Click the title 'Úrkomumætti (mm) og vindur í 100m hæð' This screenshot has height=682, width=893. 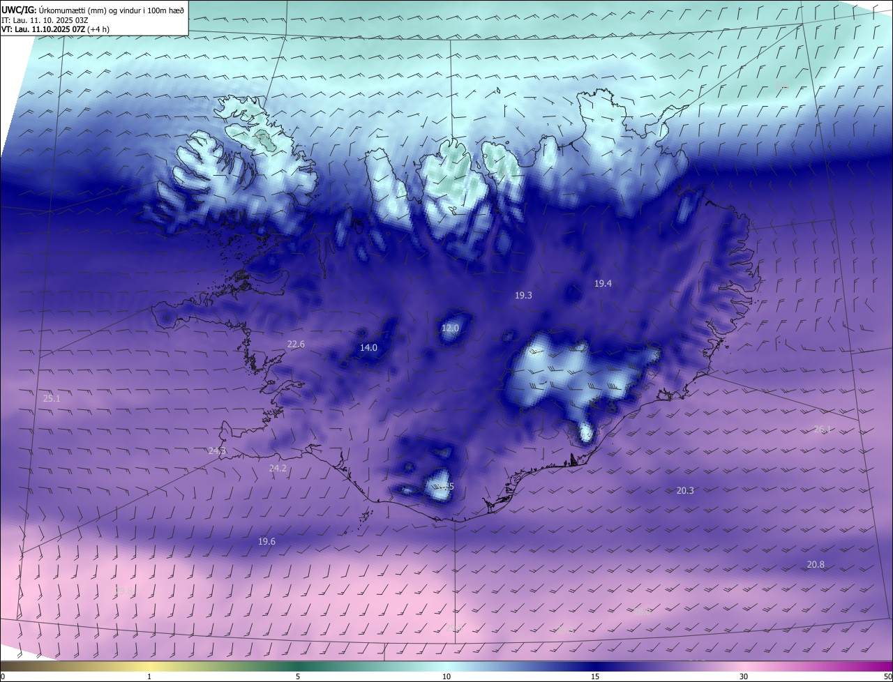click(x=112, y=9)
